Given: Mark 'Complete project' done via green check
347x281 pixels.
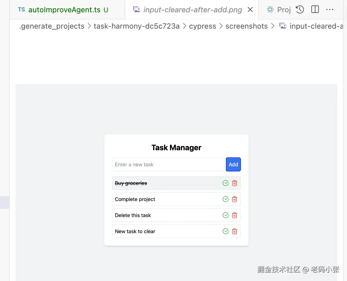Looking at the screenshot, I should [x=225, y=199].
